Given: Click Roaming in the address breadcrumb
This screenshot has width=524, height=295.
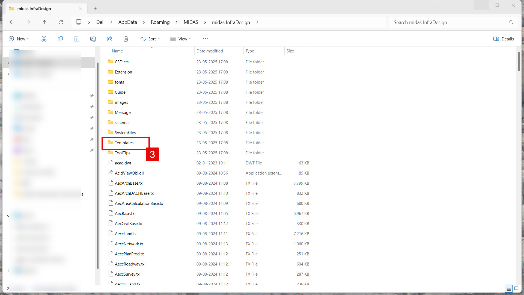Looking at the screenshot, I should point(160,22).
